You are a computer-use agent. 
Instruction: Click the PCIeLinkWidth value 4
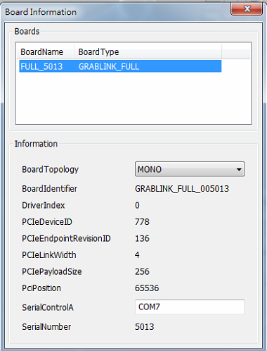tap(137, 255)
